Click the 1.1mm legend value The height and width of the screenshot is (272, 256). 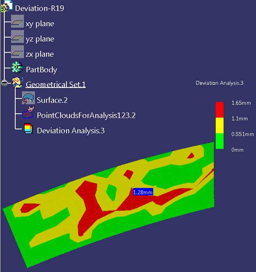240,119
